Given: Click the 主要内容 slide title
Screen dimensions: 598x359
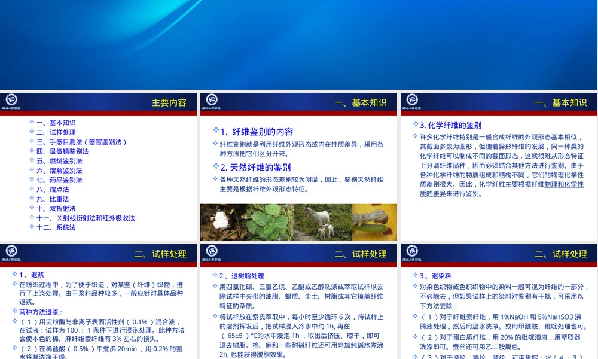Looking at the screenshot, I should coord(169,103).
